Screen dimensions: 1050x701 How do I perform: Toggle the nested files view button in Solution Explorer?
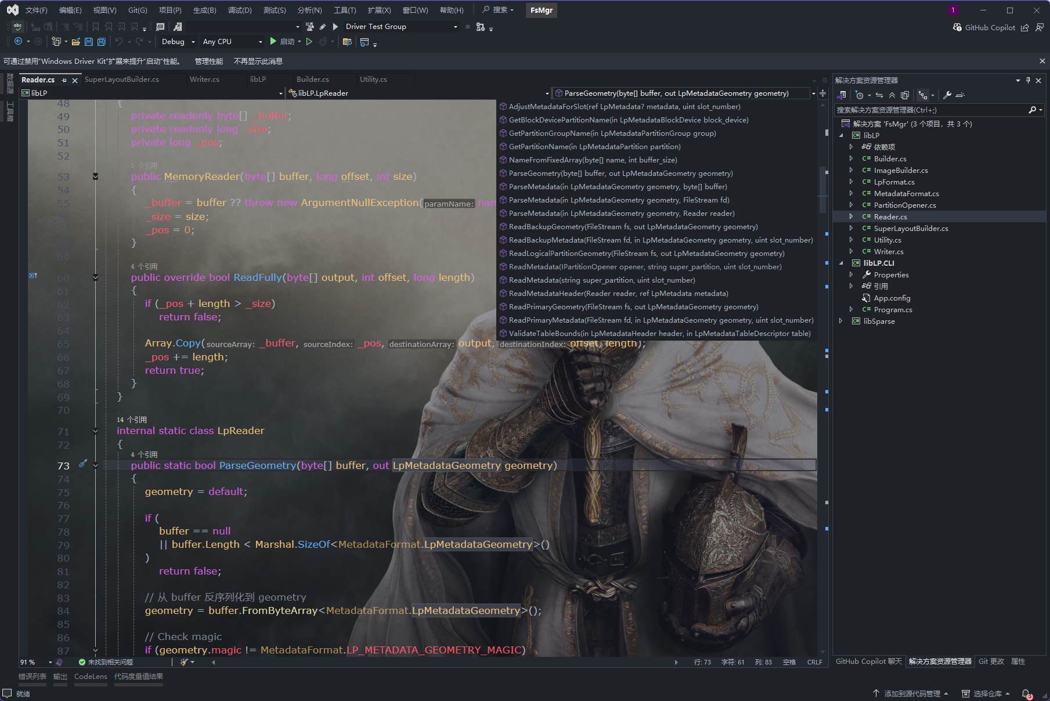923,95
